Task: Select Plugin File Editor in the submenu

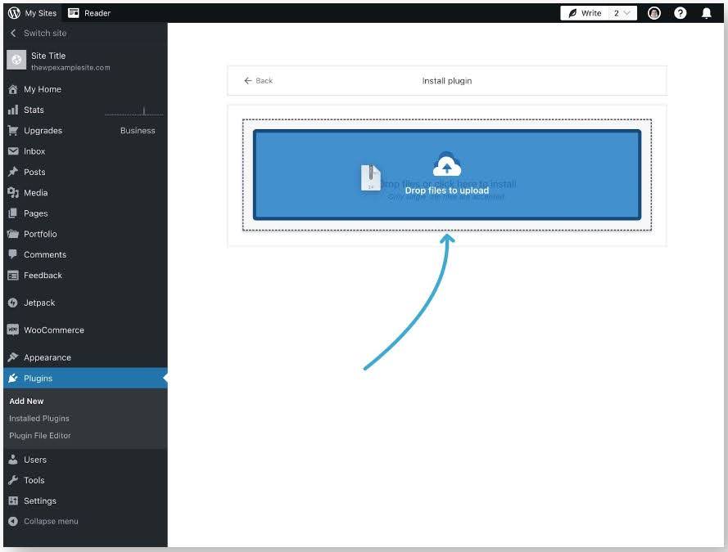Action: [x=38, y=435]
